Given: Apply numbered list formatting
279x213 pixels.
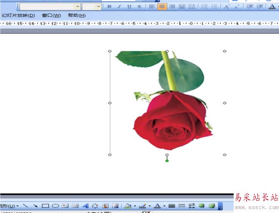Looking at the screenshot, I should point(205,6).
